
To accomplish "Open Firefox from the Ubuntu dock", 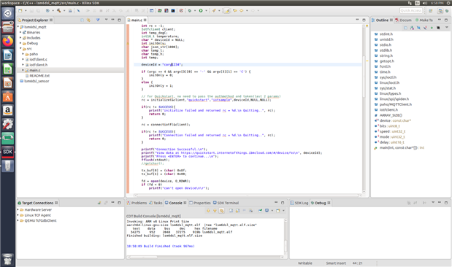I will 8,41.
